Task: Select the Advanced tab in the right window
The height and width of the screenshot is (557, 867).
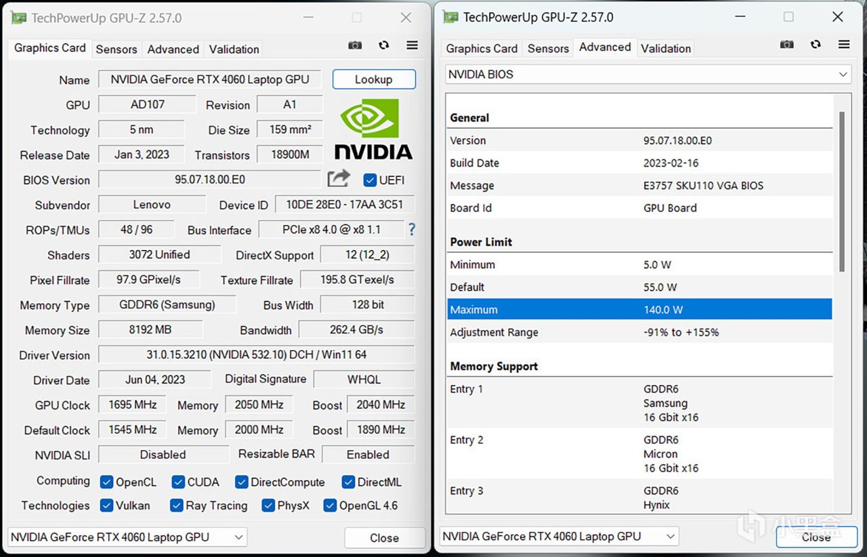Action: (x=605, y=47)
